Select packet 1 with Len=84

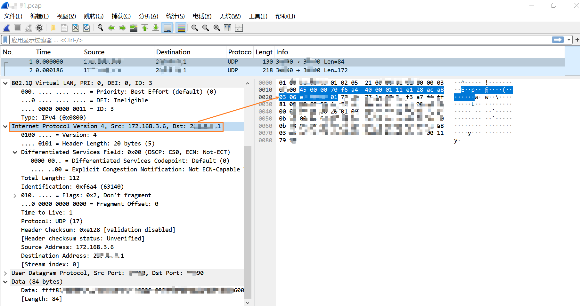tap(283, 62)
